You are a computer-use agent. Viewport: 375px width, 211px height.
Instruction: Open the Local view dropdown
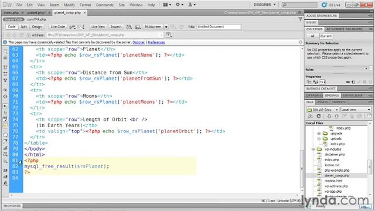click(x=356, y=110)
